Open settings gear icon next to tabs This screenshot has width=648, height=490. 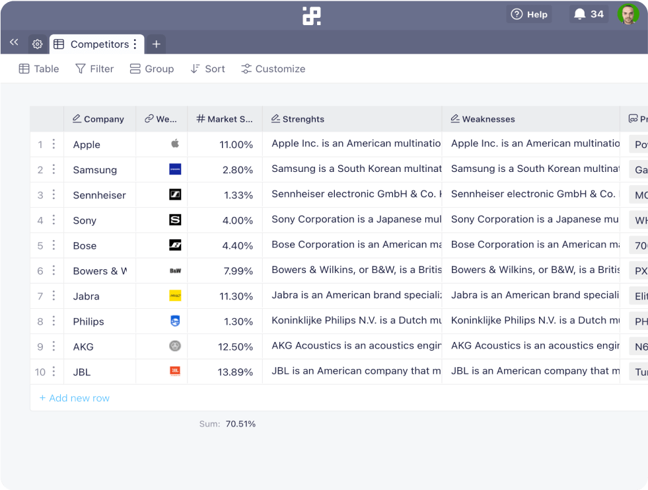(37, 44)
